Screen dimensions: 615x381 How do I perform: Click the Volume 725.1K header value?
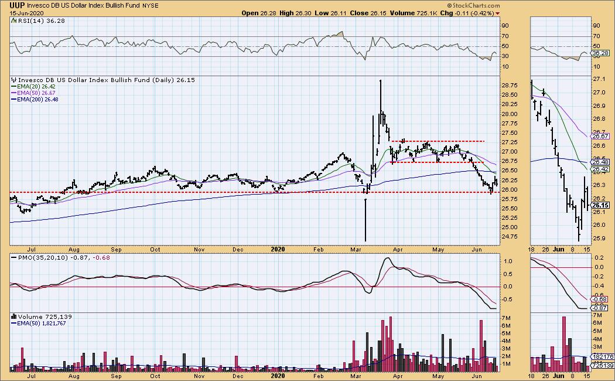pyautogui.click(x=414, y=13)
